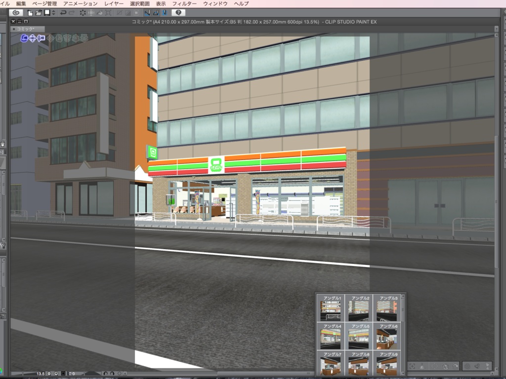Click the 3D cube reset scale icon
The height and width of the screenshot is (379, 506).
[445, 366]
